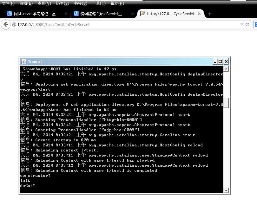
Task: Open the 查看(V) menu
Action: 44,3
